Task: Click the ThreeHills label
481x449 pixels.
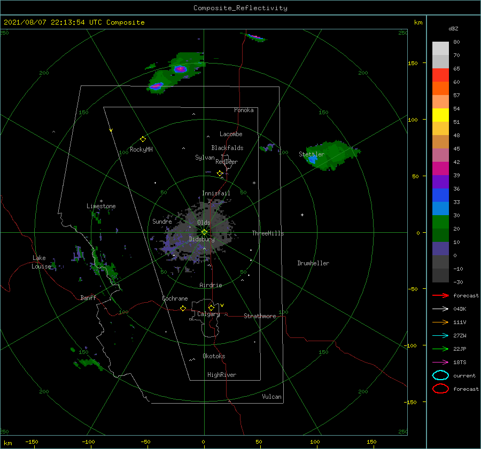Action: (268, 233)
